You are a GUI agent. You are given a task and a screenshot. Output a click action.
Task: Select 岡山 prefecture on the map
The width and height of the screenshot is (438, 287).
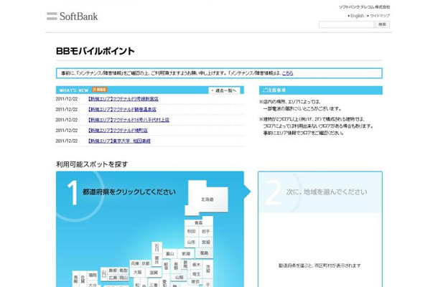tap(124, 278)
